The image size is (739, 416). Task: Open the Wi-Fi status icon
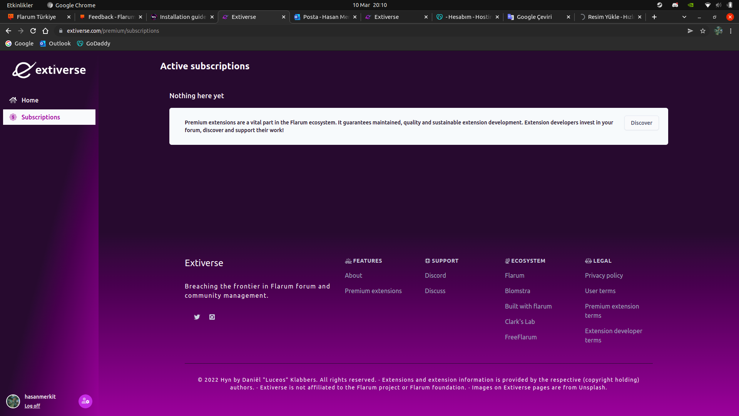pyautogui.click(x=707, y=5)
